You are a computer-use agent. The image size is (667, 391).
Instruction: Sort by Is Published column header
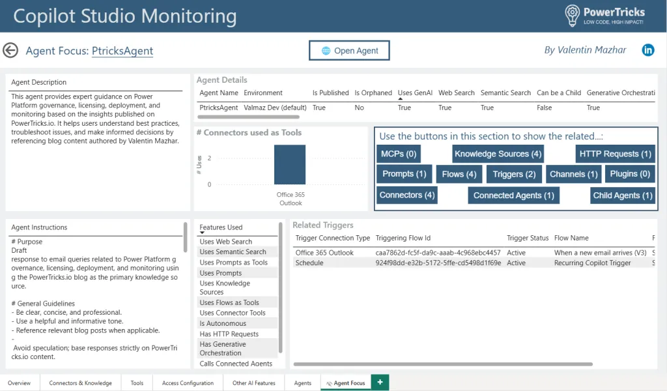point(330,93)
